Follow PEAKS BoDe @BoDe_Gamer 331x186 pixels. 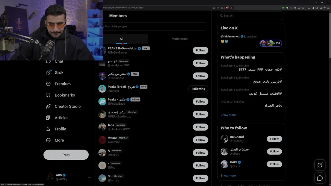(200, 50)
